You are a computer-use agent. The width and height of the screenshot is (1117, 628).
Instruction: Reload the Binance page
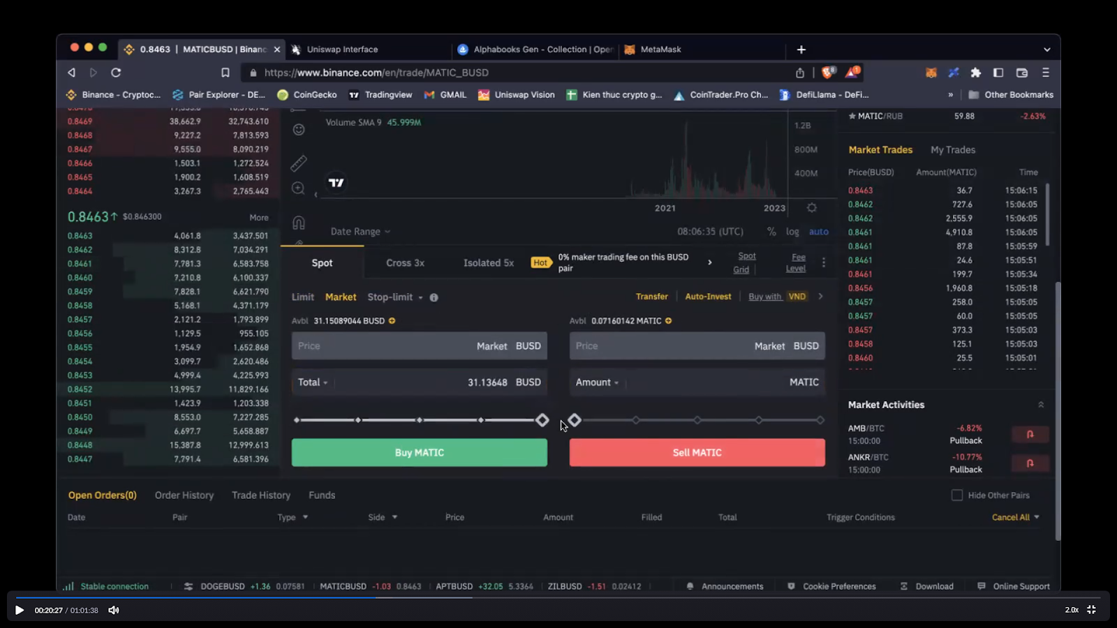[116, 73]
